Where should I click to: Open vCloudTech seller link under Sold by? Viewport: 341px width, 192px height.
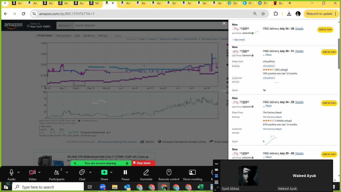point(269,66)
